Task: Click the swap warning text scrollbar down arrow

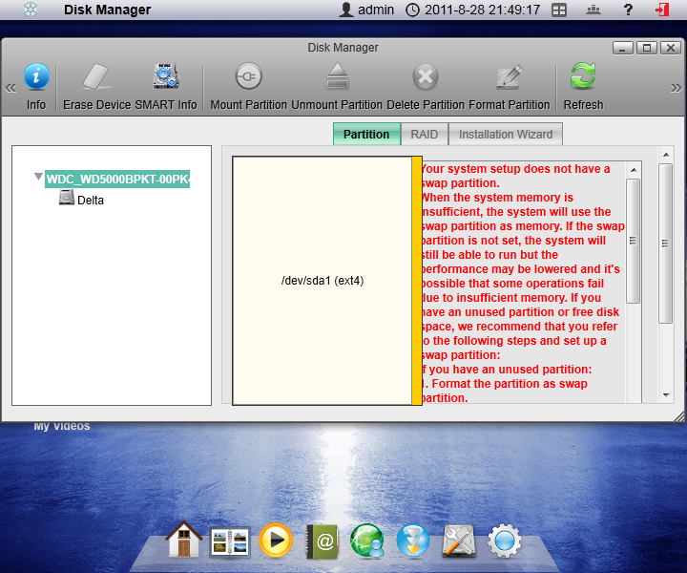Action: coord(633,394)
